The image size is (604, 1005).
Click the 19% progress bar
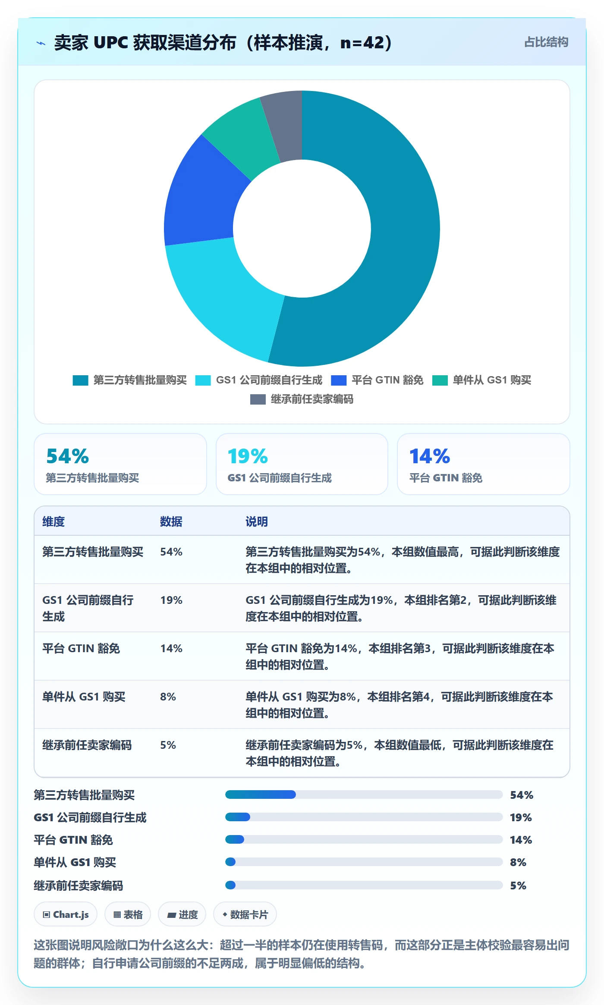coord(364,817)
